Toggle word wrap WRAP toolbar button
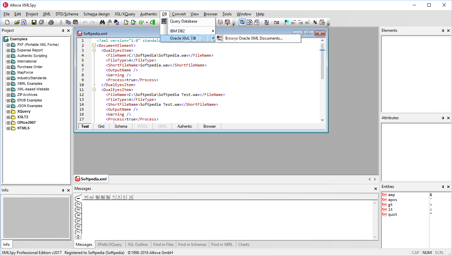Image resolution: width=452 pixels, height=256 pixels. (x=242, y=22)
